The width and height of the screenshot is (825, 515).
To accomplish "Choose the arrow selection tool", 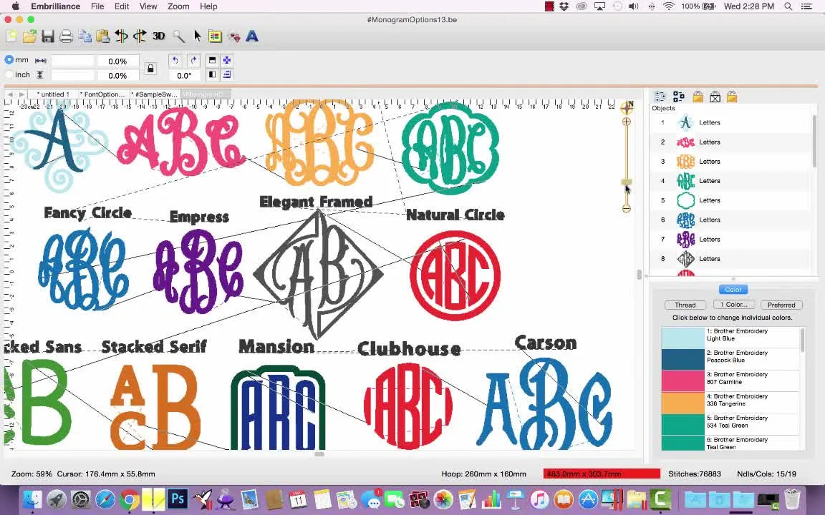I will pos(198,36).
